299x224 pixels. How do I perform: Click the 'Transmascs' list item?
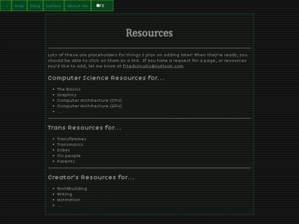tap(70, 144)
